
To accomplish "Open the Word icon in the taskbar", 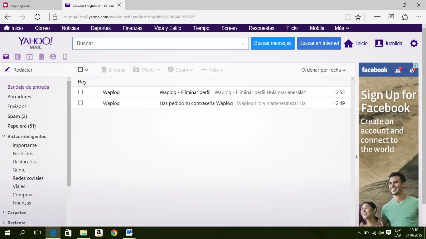I will pos(129,232).
